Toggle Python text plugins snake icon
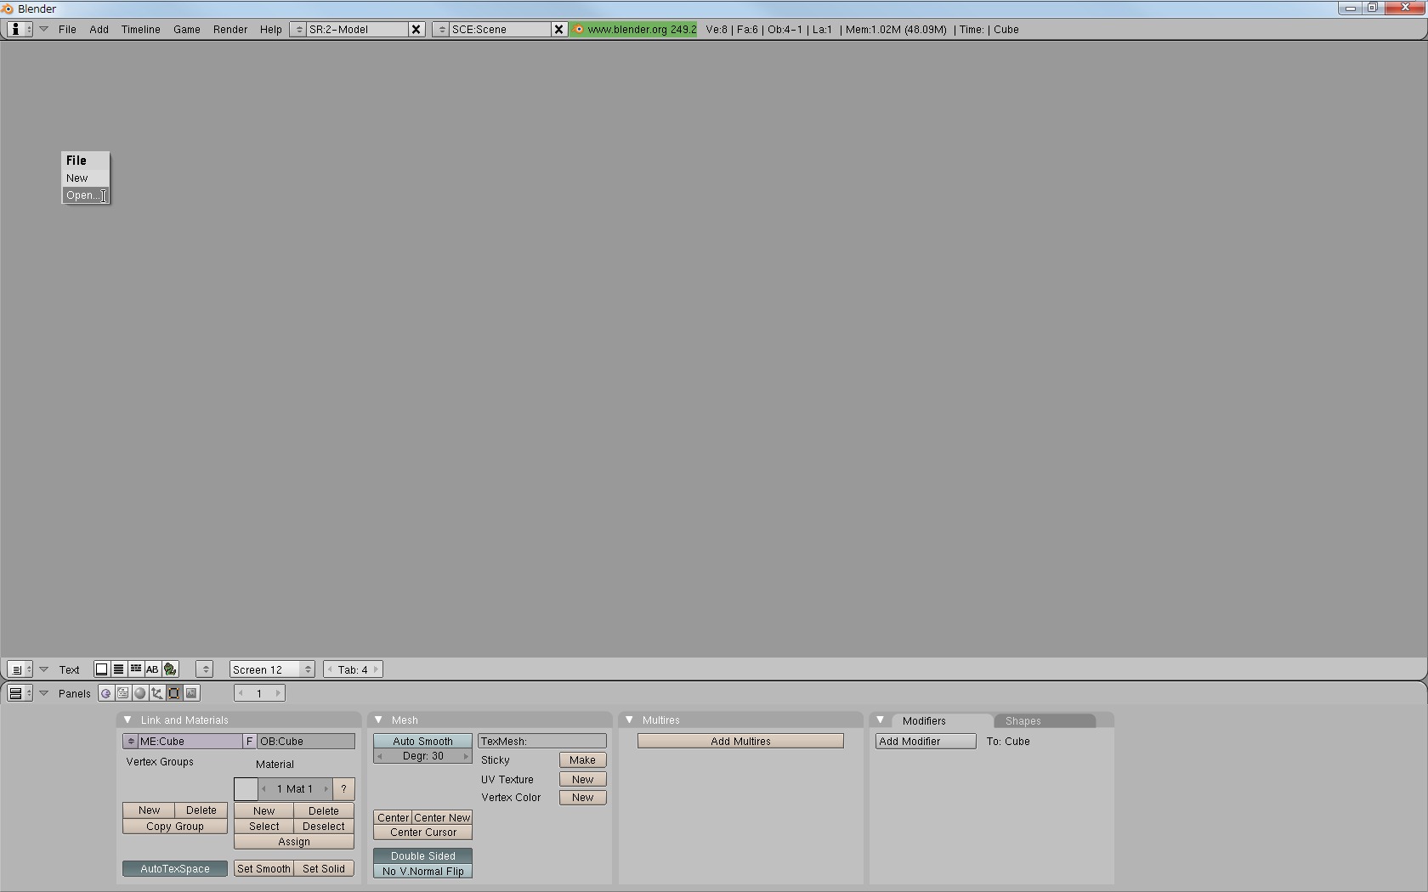1428x892 pixels. pos(170,669)
